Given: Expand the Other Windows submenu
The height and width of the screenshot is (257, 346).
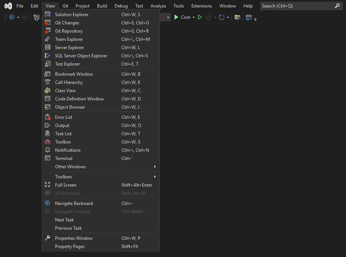Looking at the screenshot, I should coord(101,166).
